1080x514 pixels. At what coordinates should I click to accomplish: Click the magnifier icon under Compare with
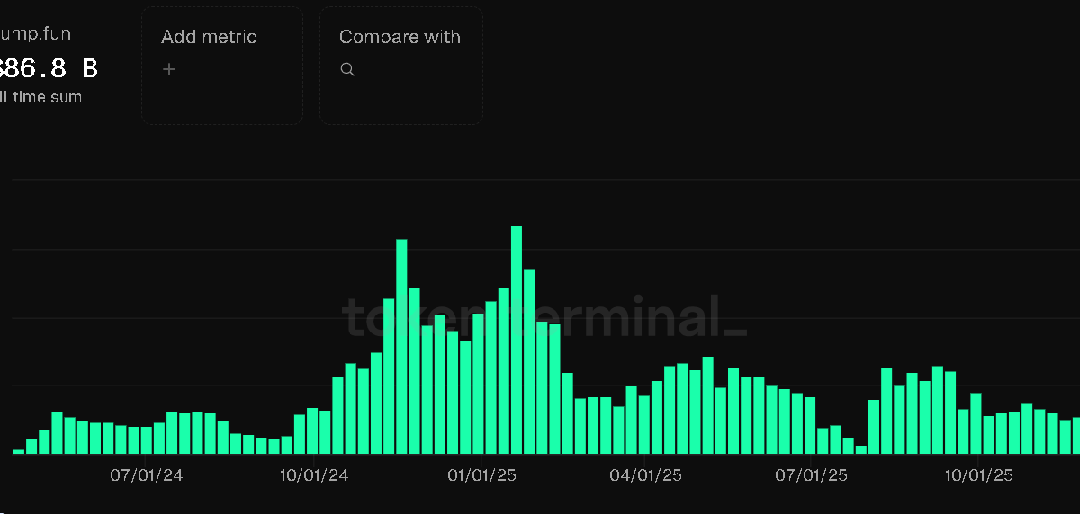click(347, 69)
